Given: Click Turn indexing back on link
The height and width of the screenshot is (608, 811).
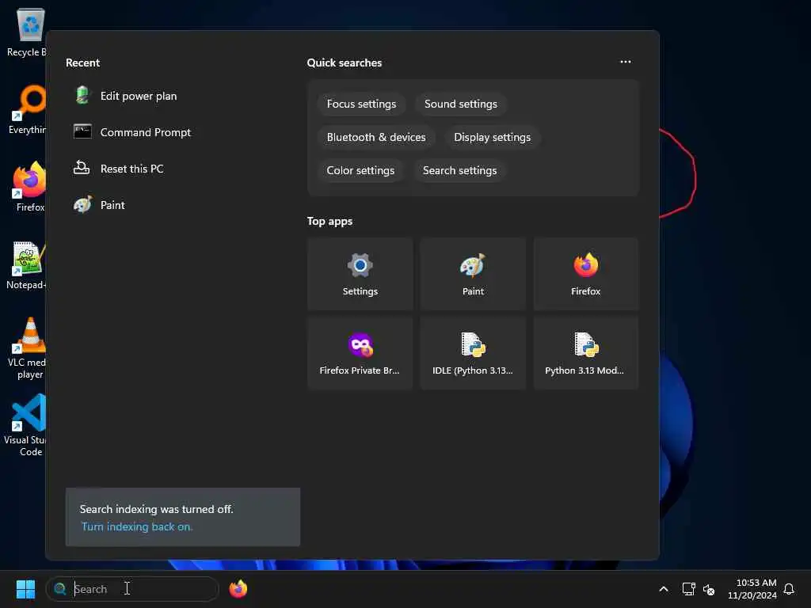Looking at the screenshot, I should pos(136,526).
